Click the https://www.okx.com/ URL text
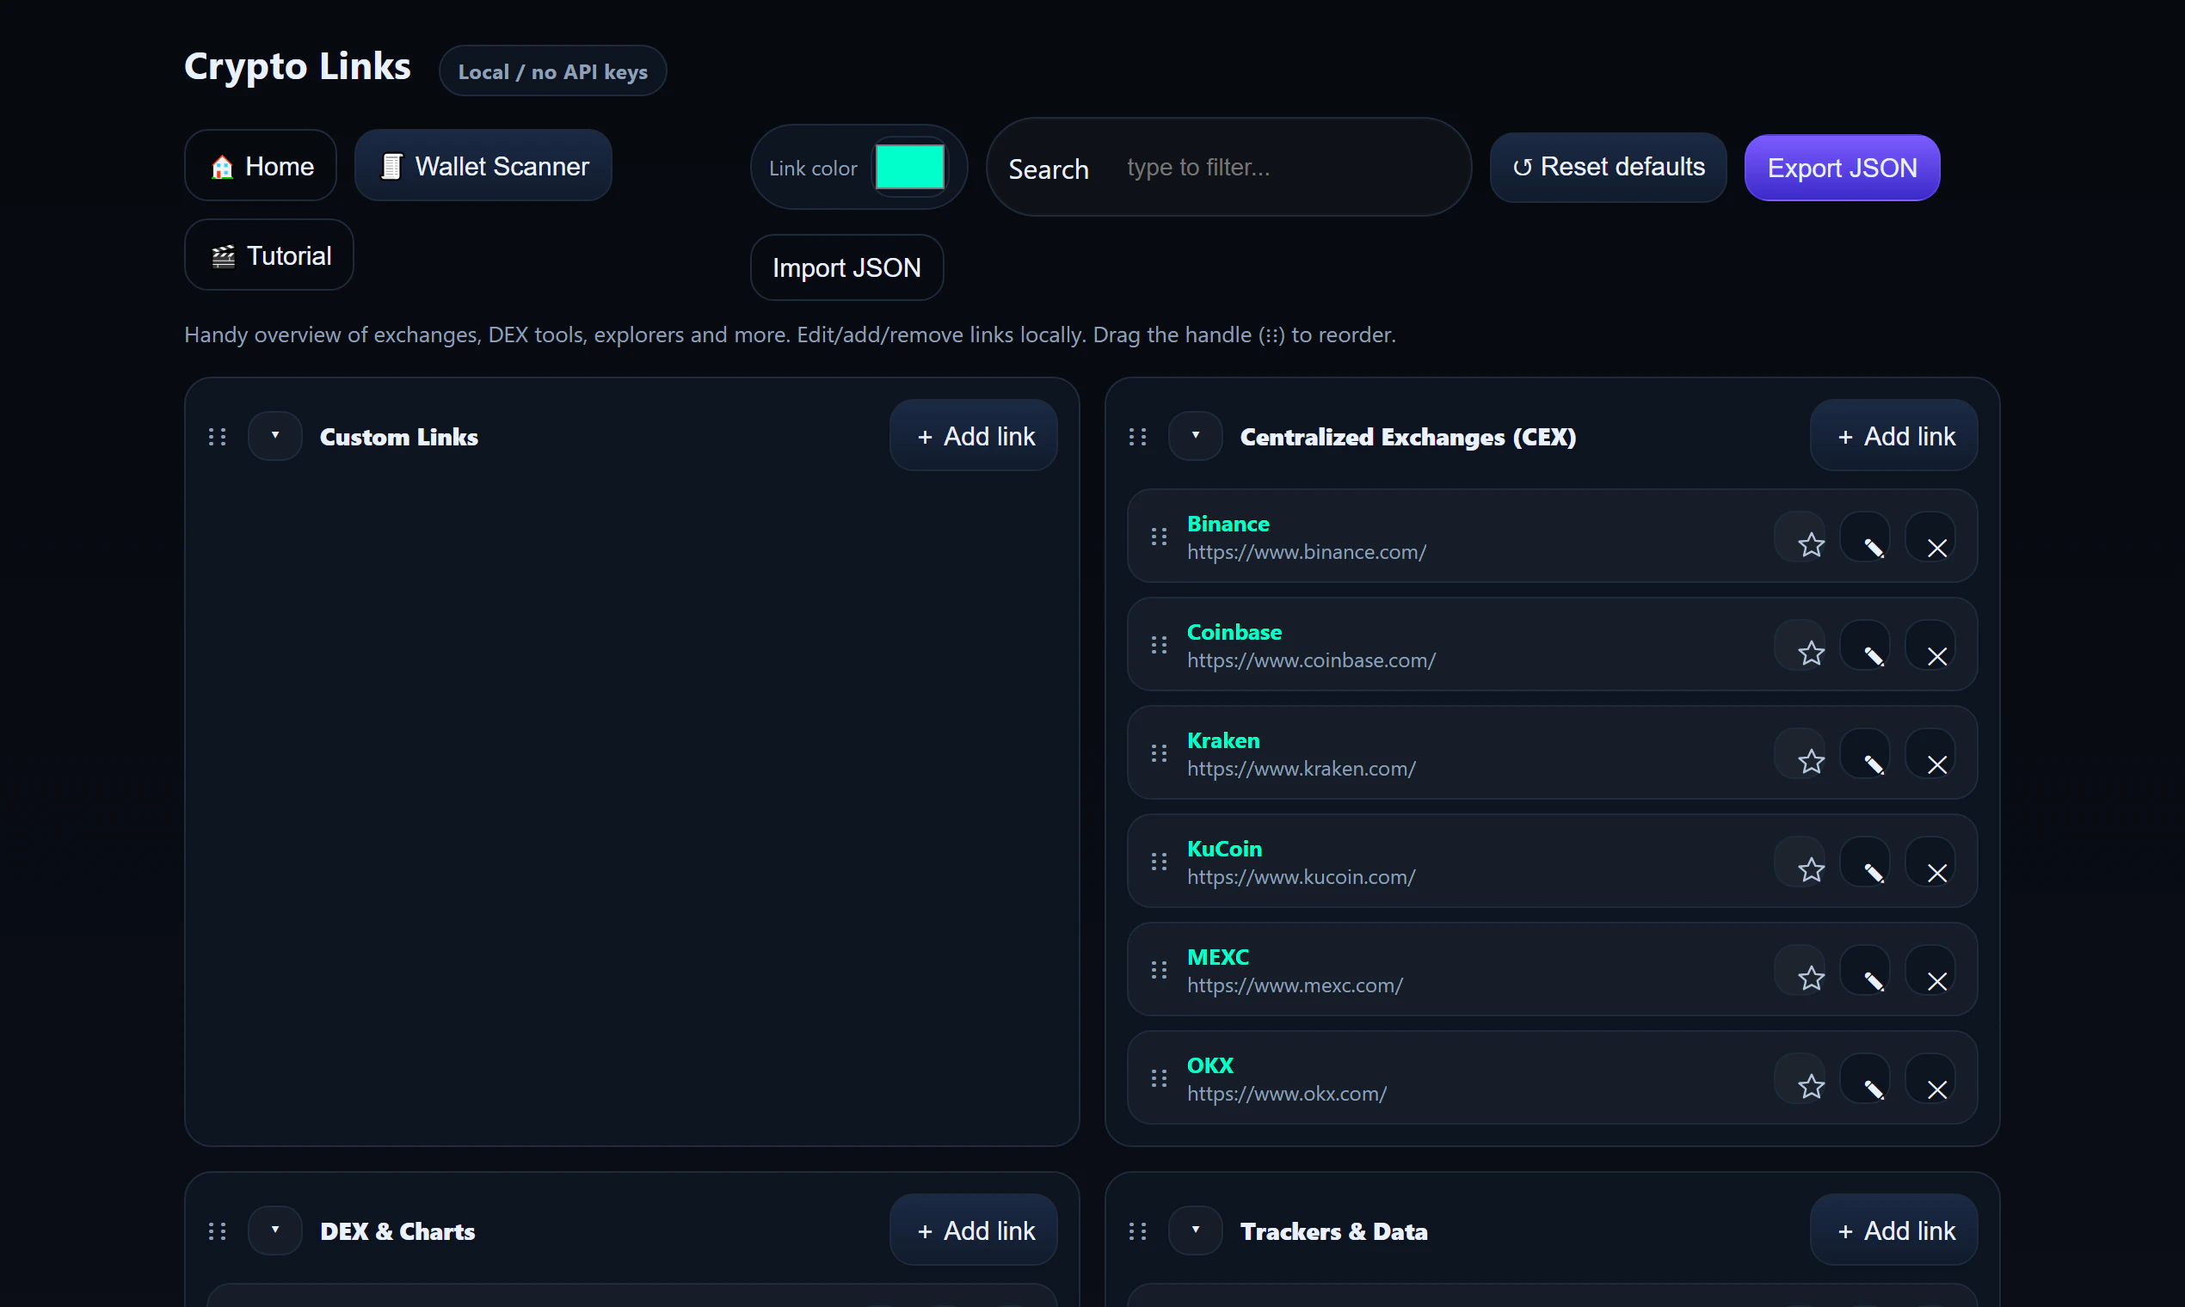 (1287, 1094)
